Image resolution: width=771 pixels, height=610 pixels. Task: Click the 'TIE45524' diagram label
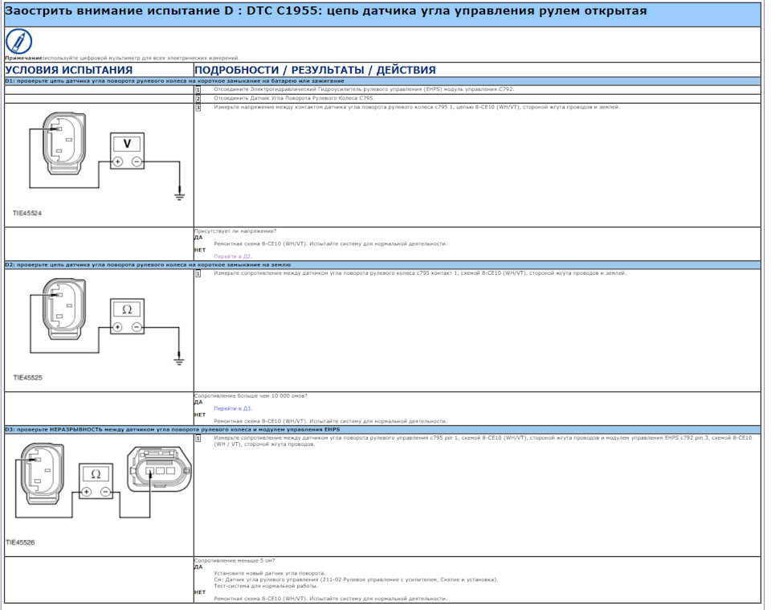coord(27,213)
